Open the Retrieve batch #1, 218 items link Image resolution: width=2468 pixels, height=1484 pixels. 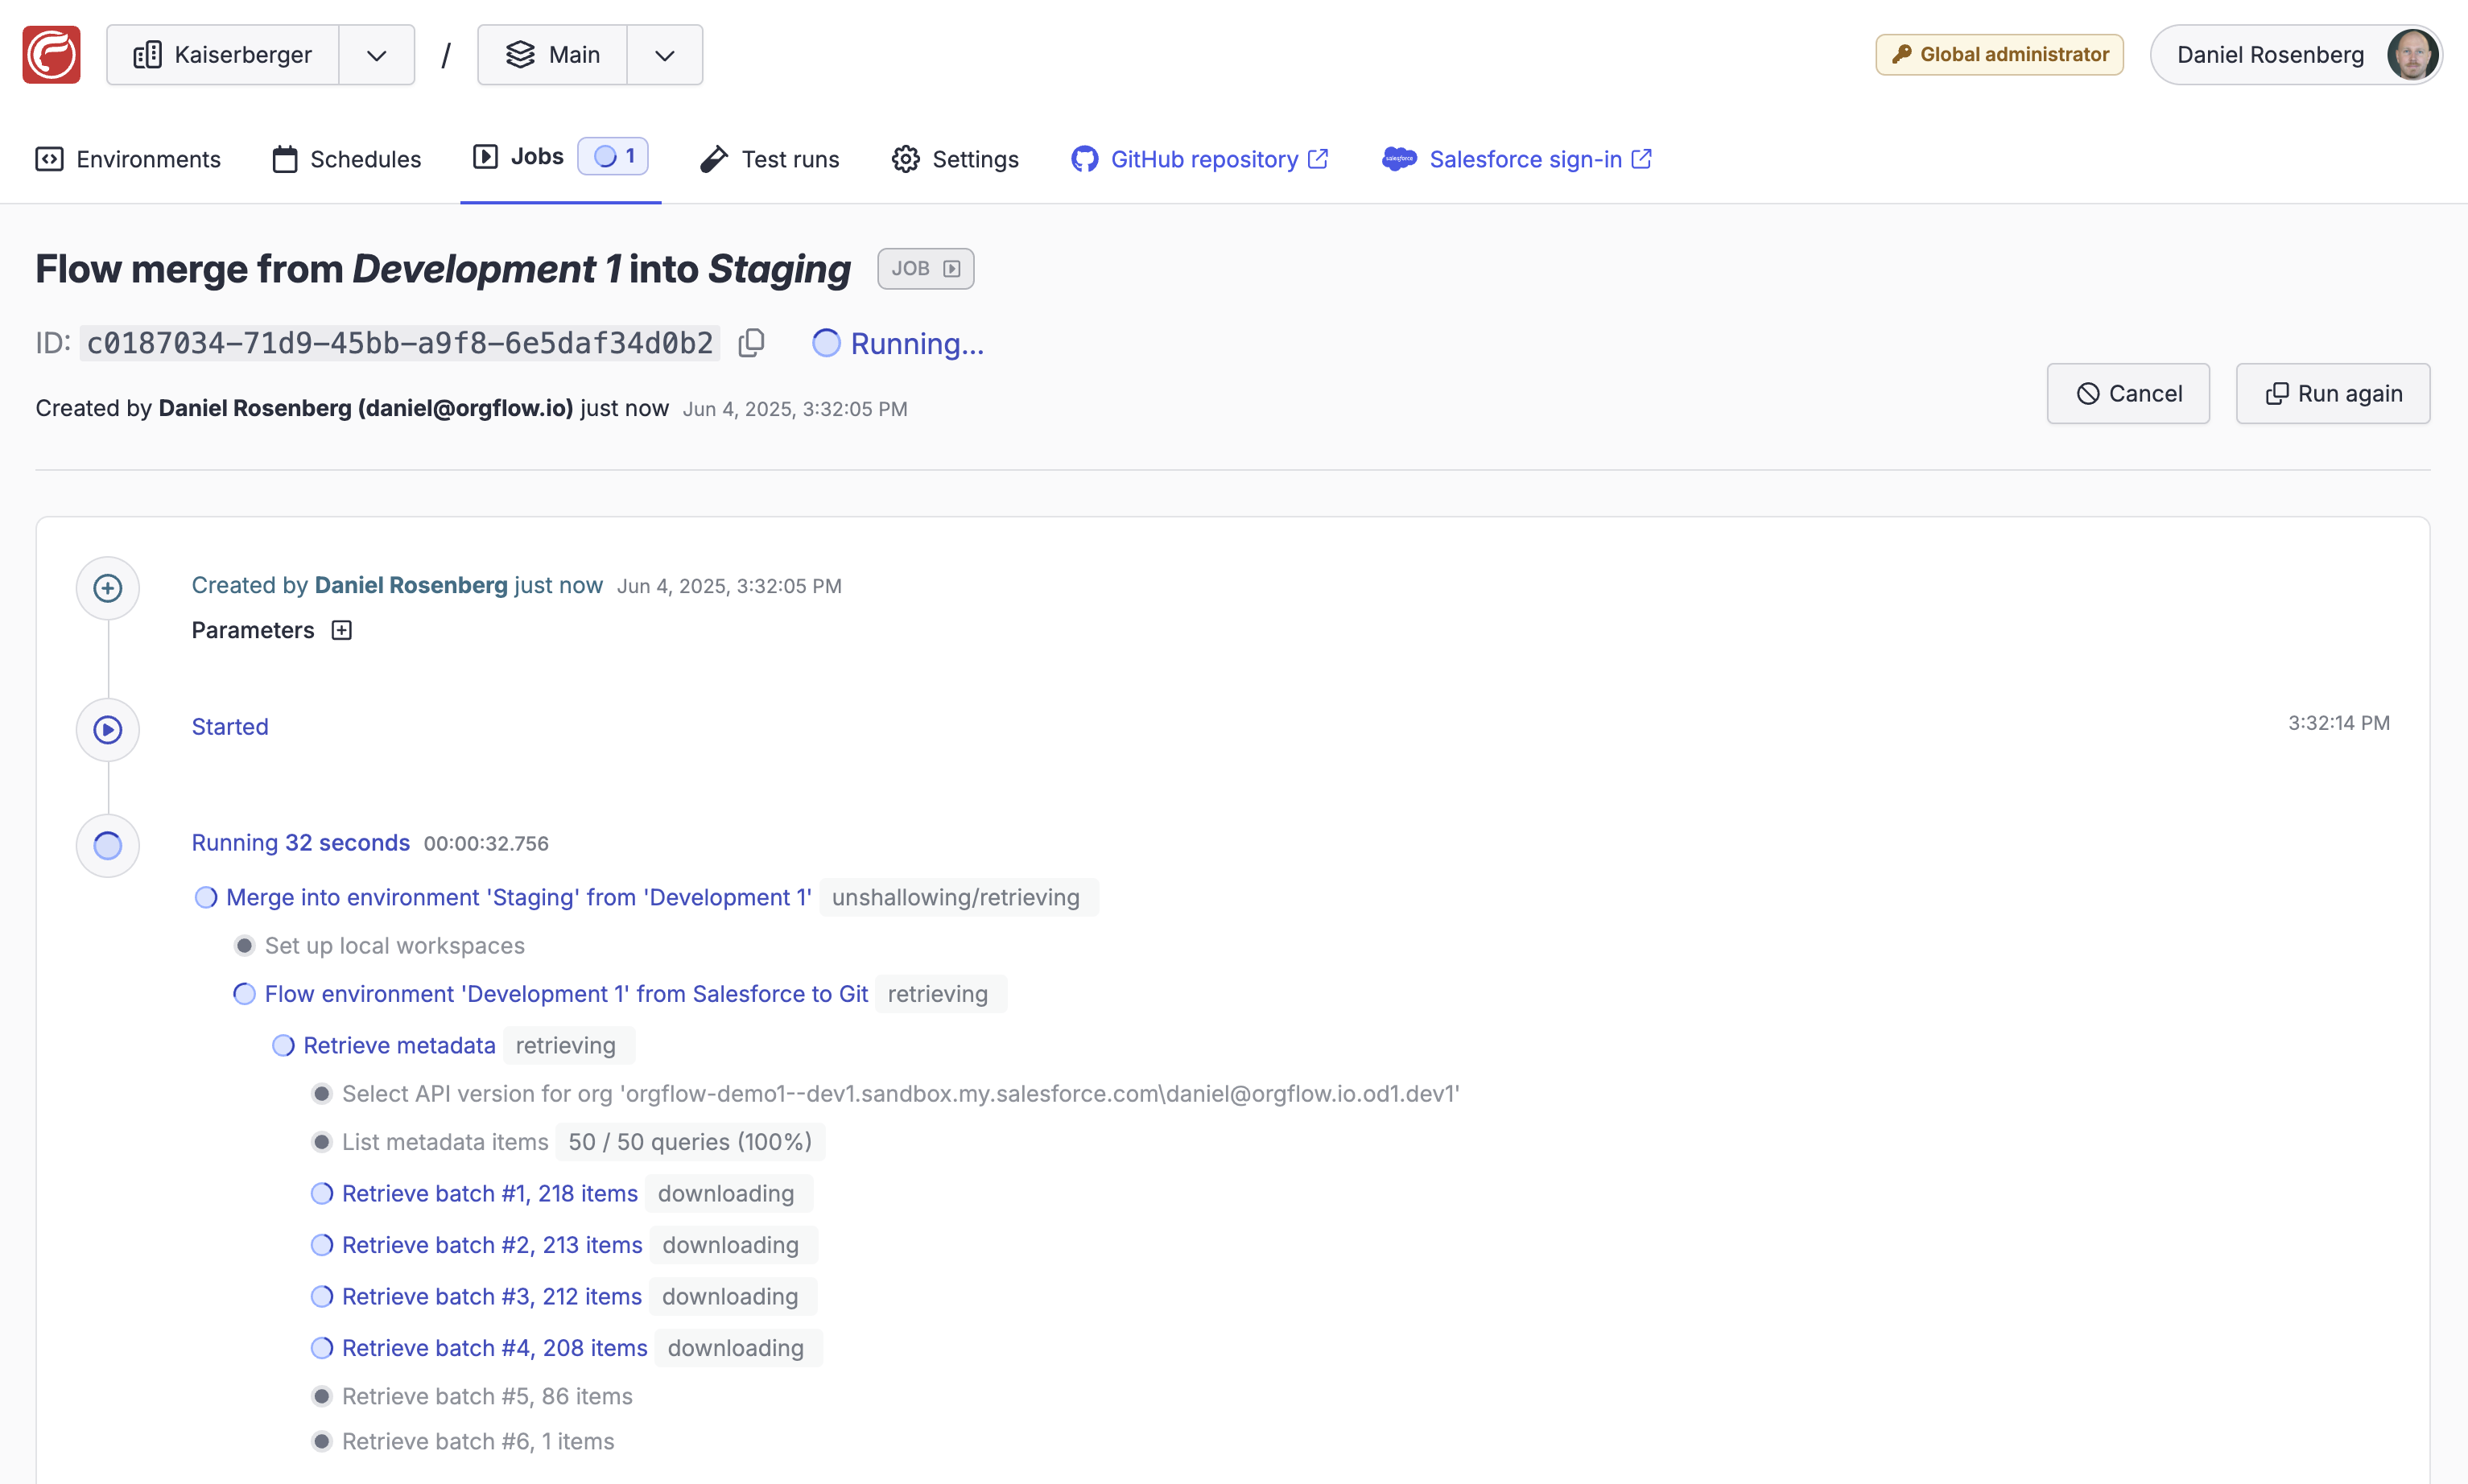(x=490, y=1192)
